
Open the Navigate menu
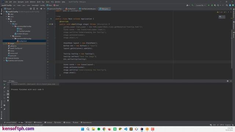click(21, 2)
